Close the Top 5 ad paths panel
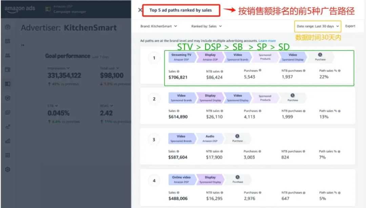Viewport: 366px width, 208px height. pos(140,10)
